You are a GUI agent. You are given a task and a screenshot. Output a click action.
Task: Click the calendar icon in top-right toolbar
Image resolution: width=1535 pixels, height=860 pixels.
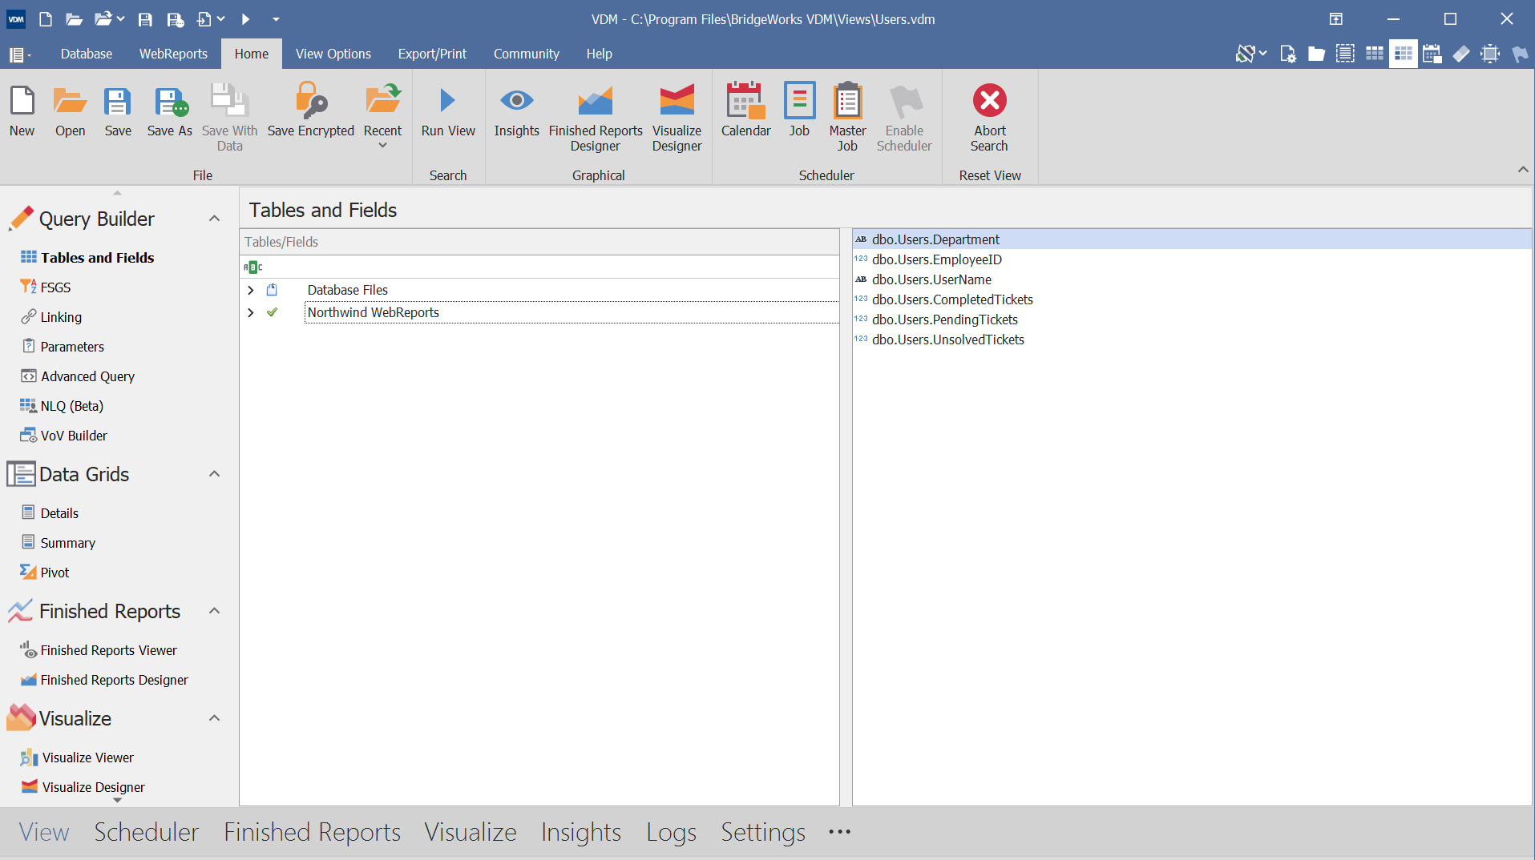[x=1432, y=54]
